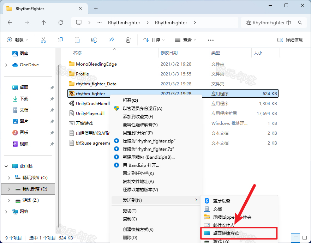Collapse the 此电脑 tree node
This screenshot has height=243, width=311.
[x=6, y=166]
